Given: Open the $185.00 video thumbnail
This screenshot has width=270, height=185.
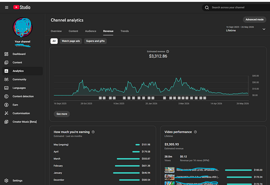Looking at the screenshot, I should click(169, 170).
